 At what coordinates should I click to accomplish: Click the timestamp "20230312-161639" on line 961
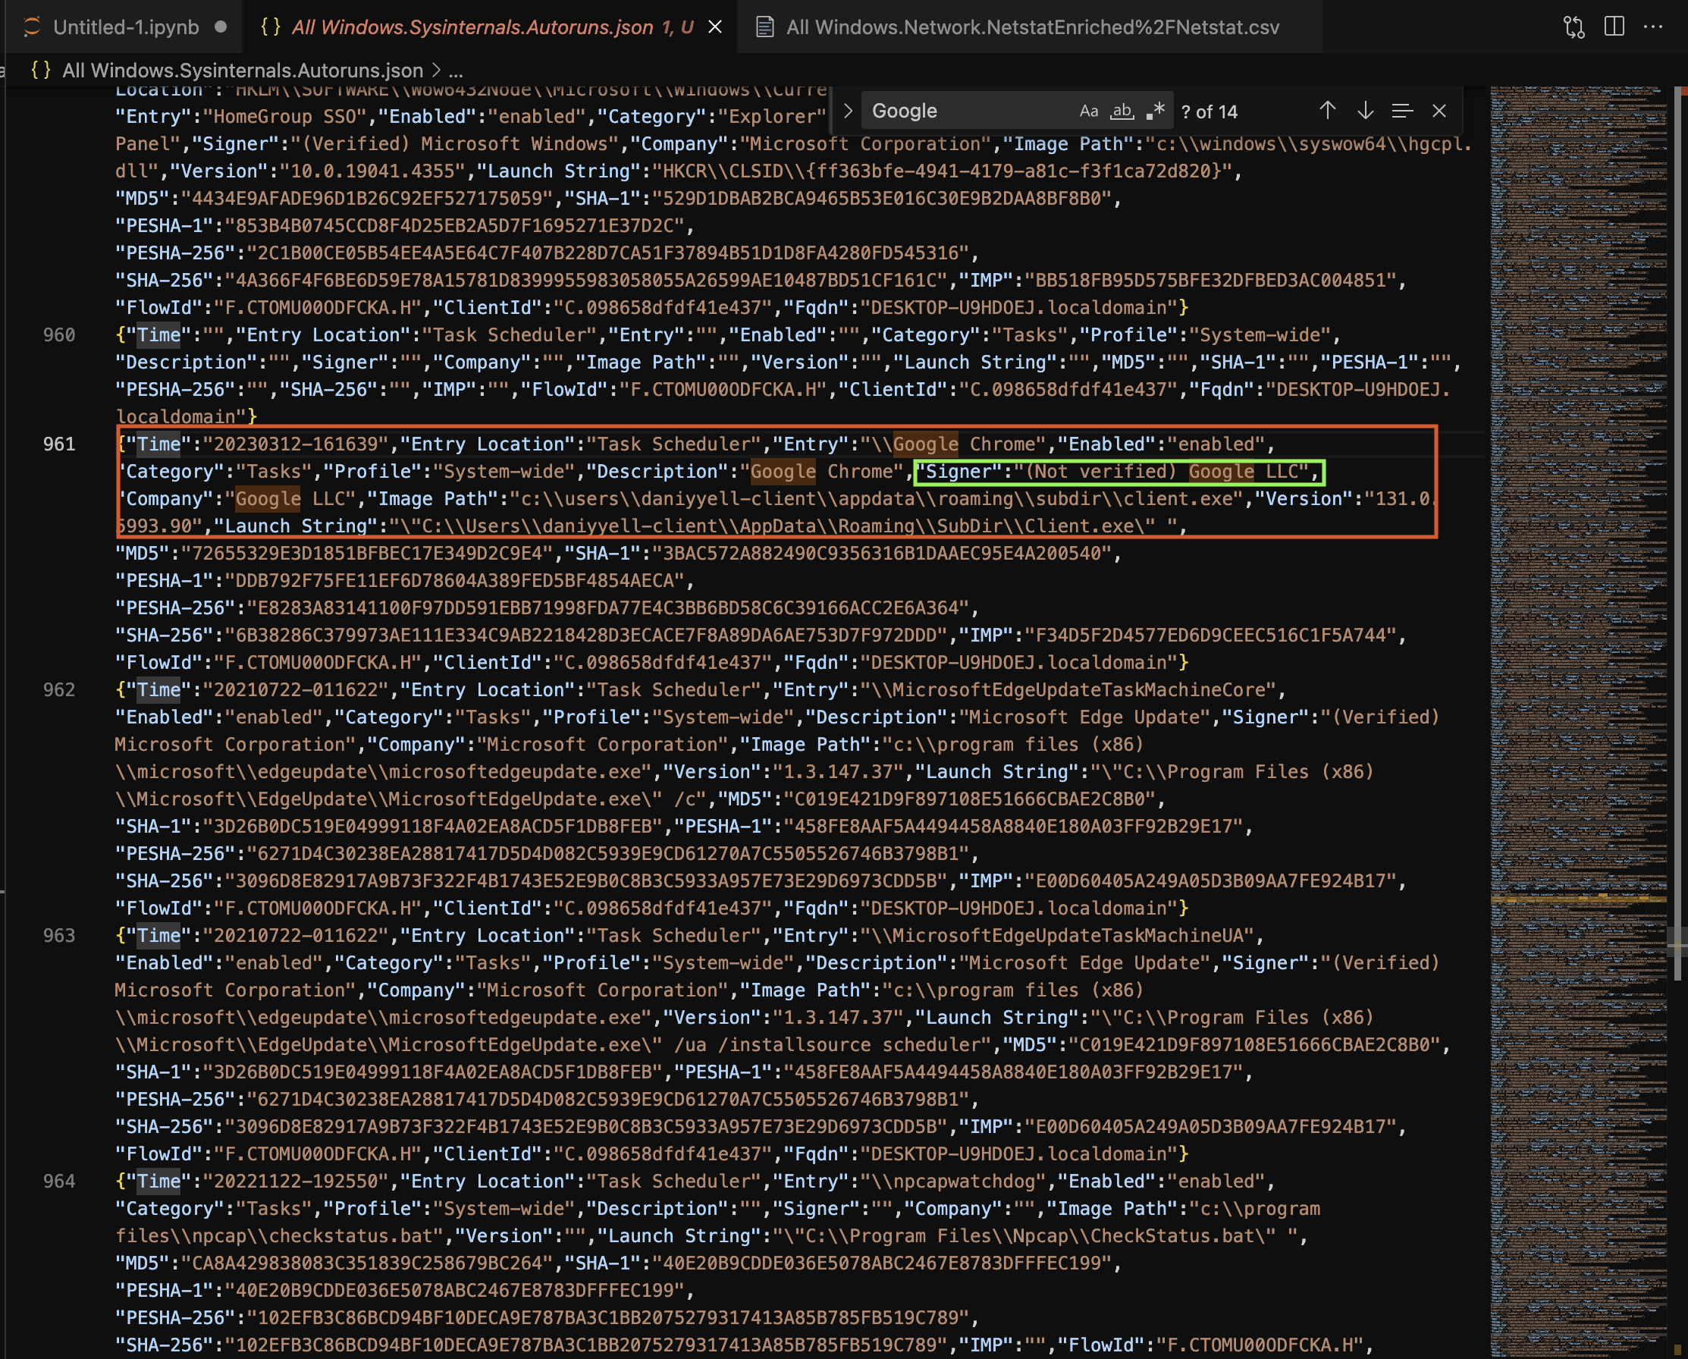(296, 444)
